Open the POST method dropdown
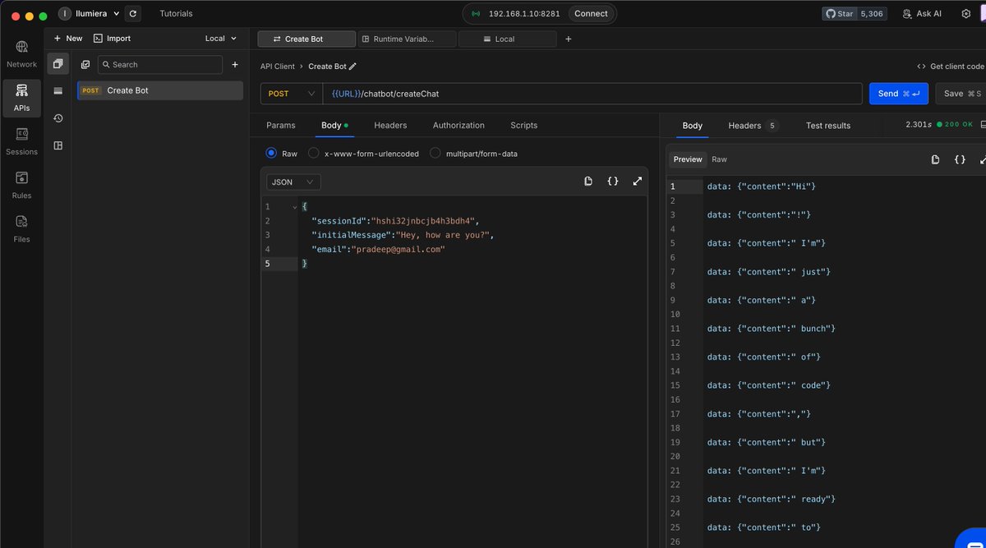This screenshot has width=986, height=548. click(289, 94)
